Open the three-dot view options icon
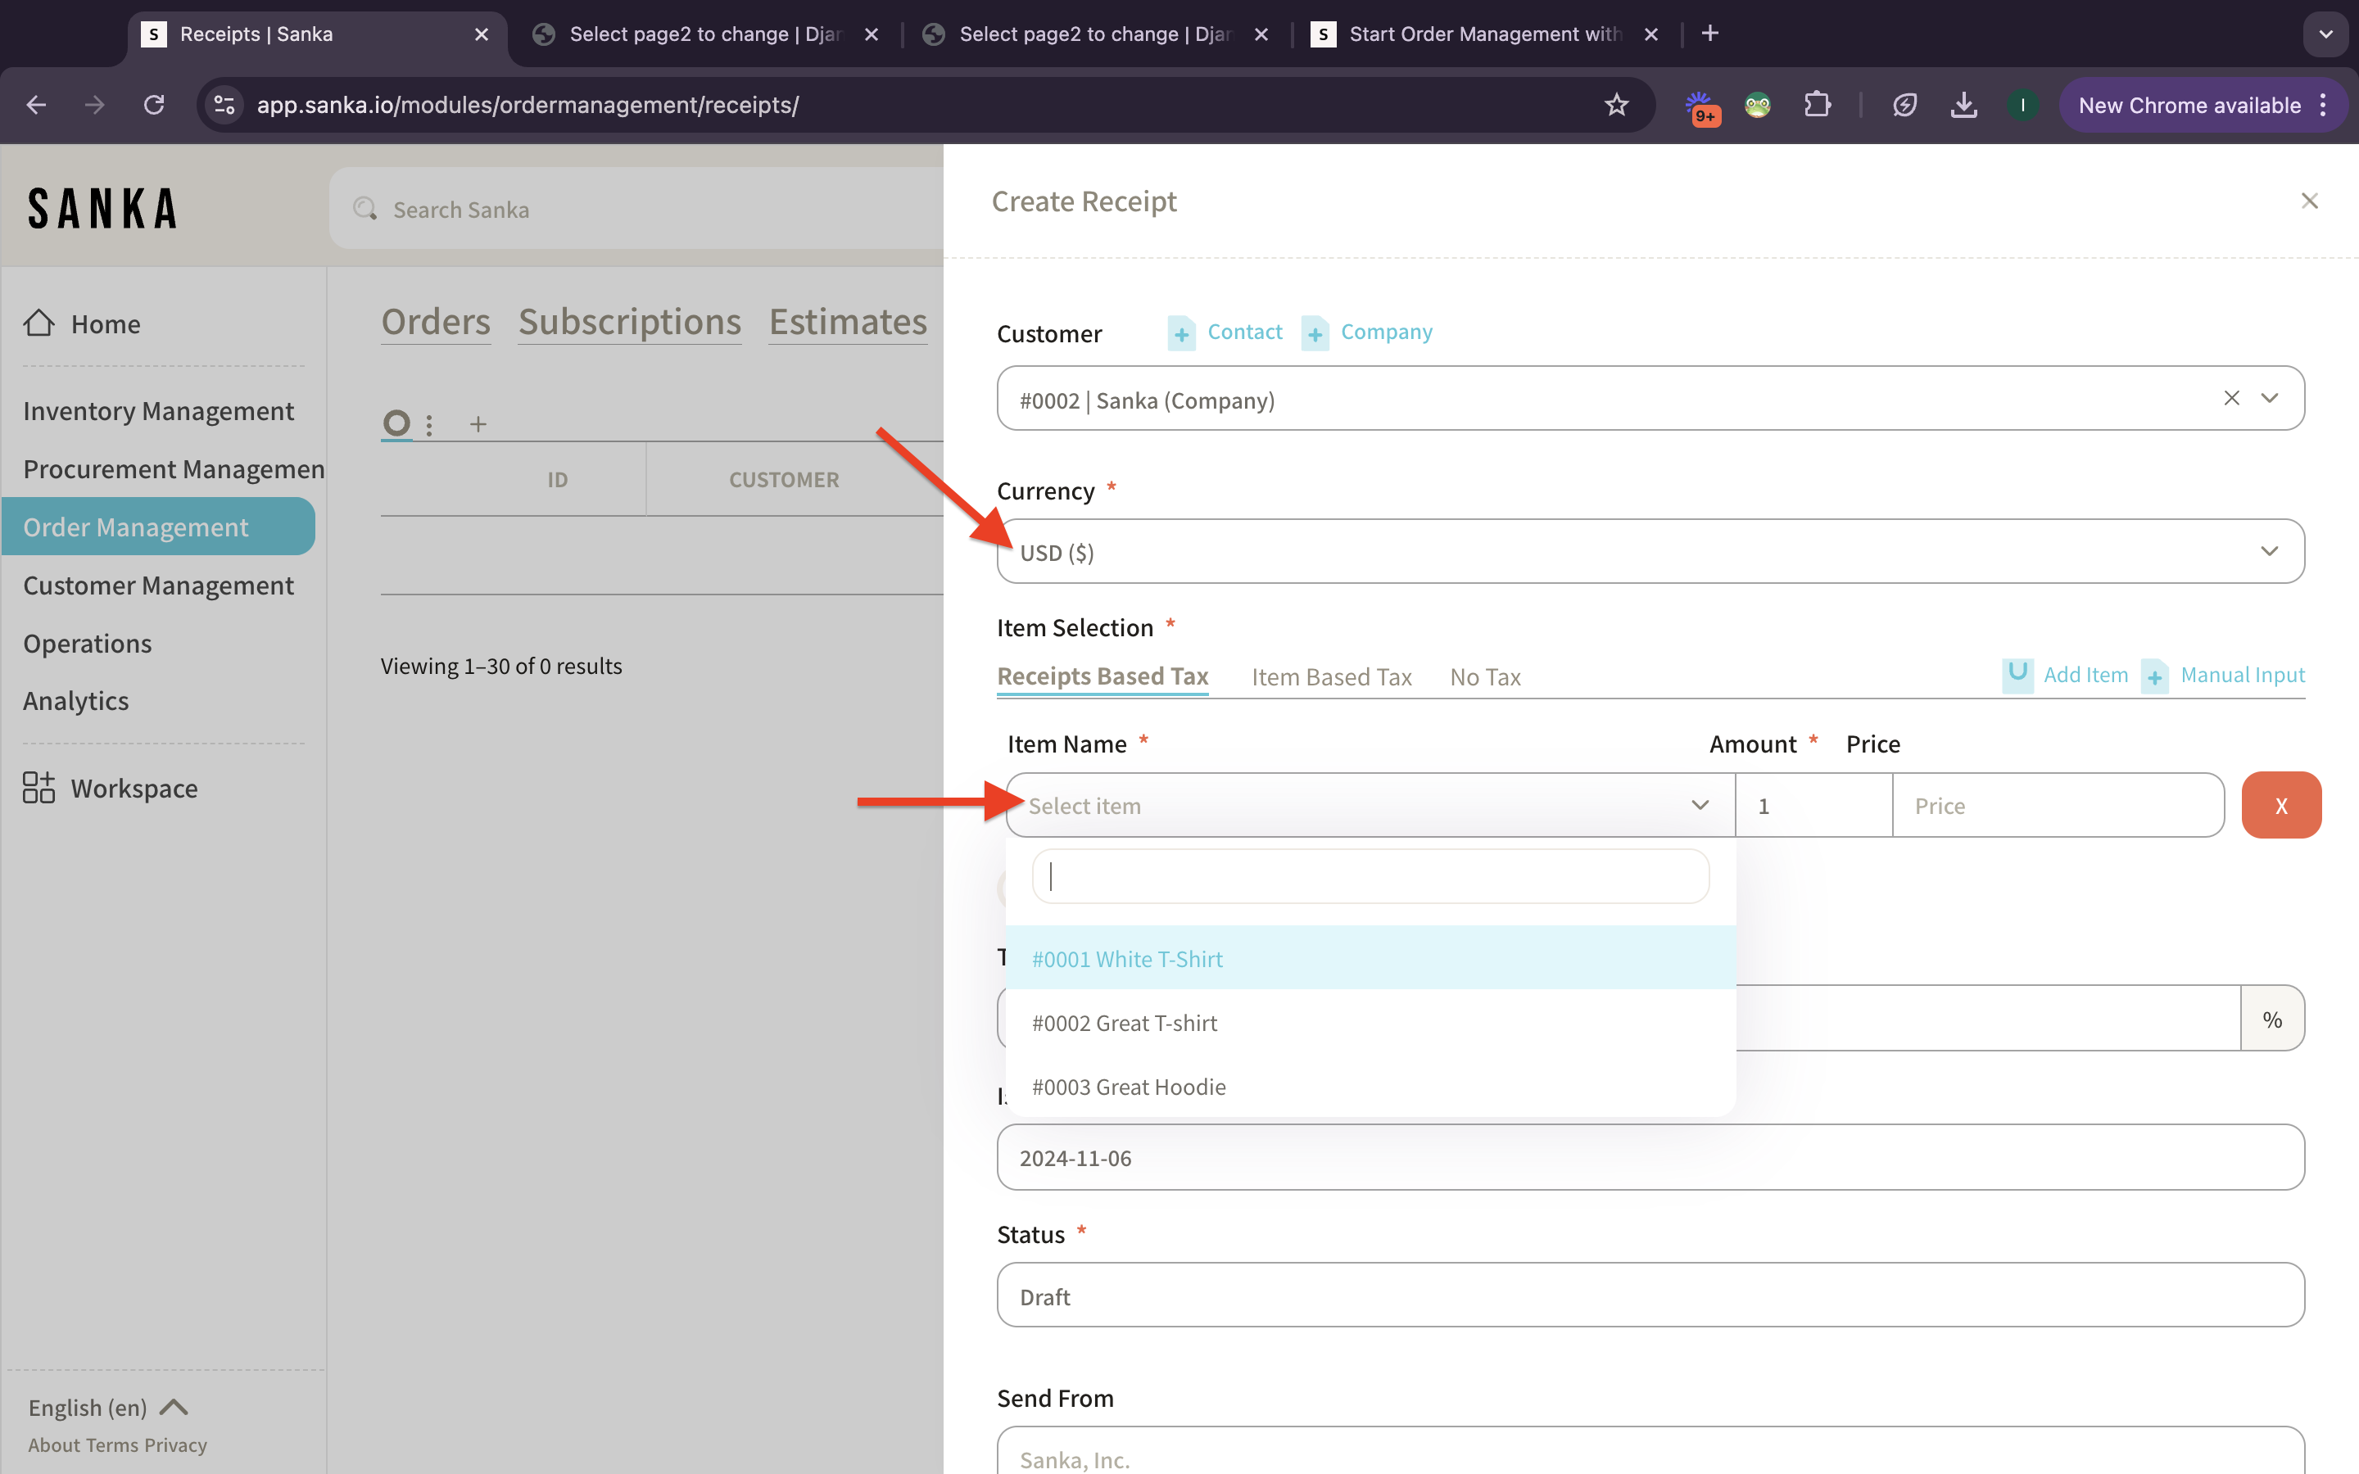This screenshot has height=1474, width=2359. pos(429,424)
